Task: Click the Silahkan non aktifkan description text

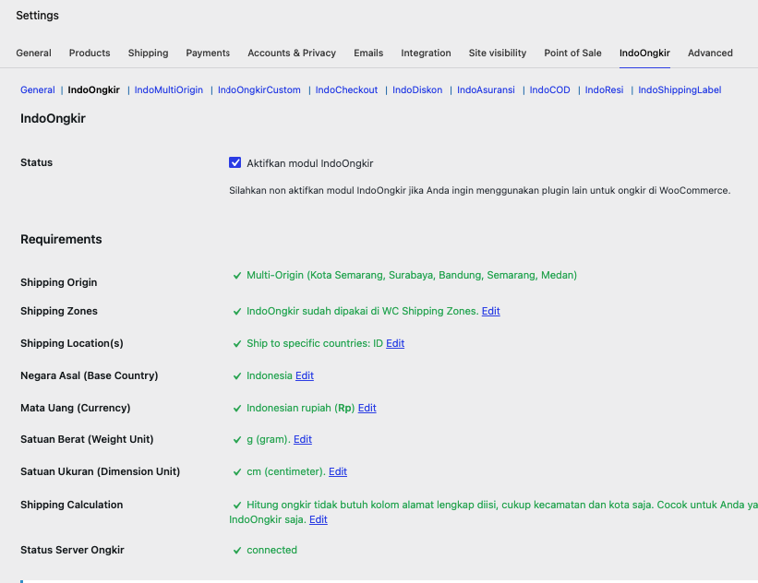Action: coord(479,191)
